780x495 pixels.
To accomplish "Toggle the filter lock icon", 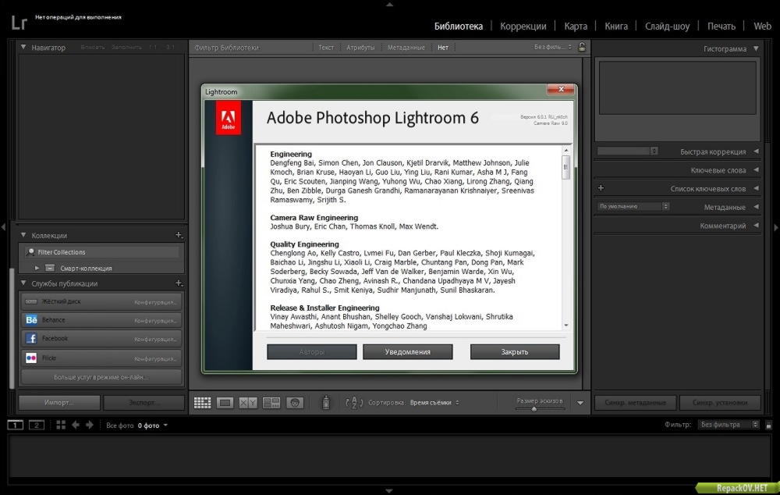I will tap(582, 47).
